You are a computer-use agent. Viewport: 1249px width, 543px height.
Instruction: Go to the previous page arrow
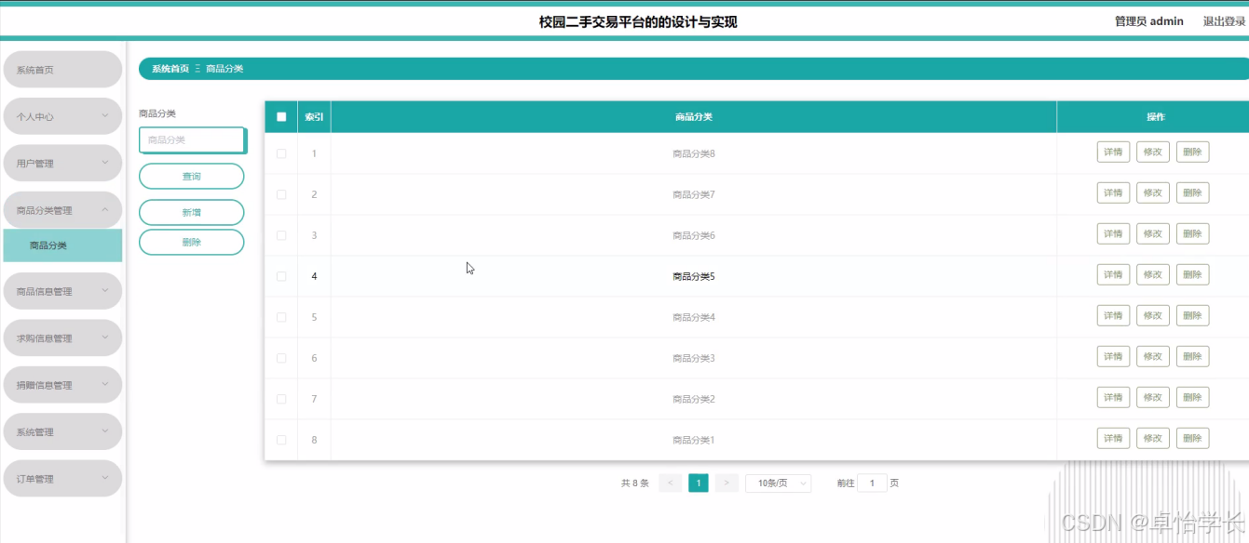pyautogui.click(x=670, y=483)
